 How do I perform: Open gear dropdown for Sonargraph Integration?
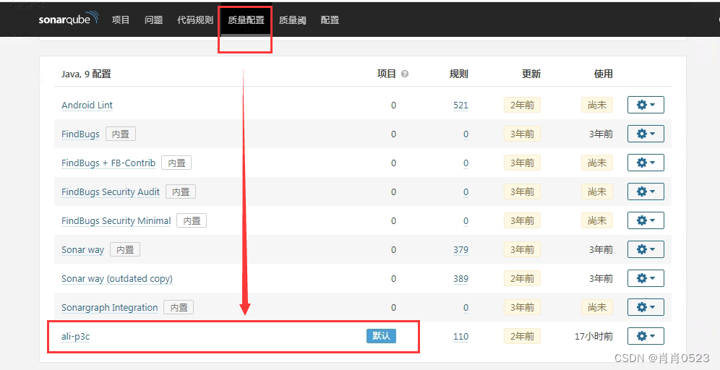pyautogui.click(x=646, y=308)
